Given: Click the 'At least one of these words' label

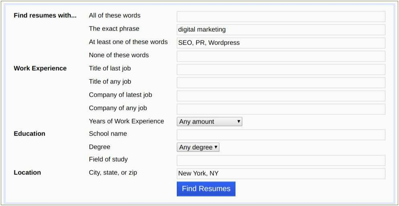Looking at the screenshot, I should [x=128, y=42].
